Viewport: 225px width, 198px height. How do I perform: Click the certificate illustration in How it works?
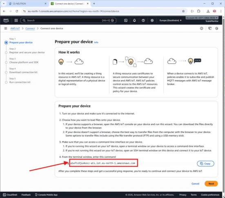pos(133,62)
